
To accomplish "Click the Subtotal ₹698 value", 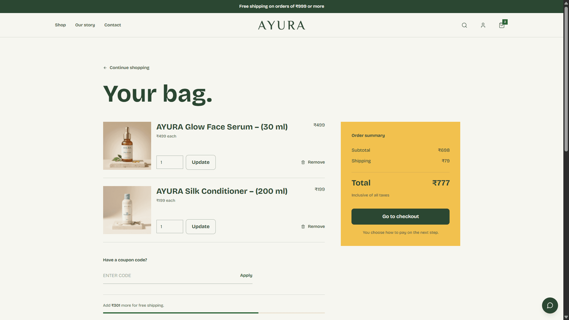I will (444, 150).
